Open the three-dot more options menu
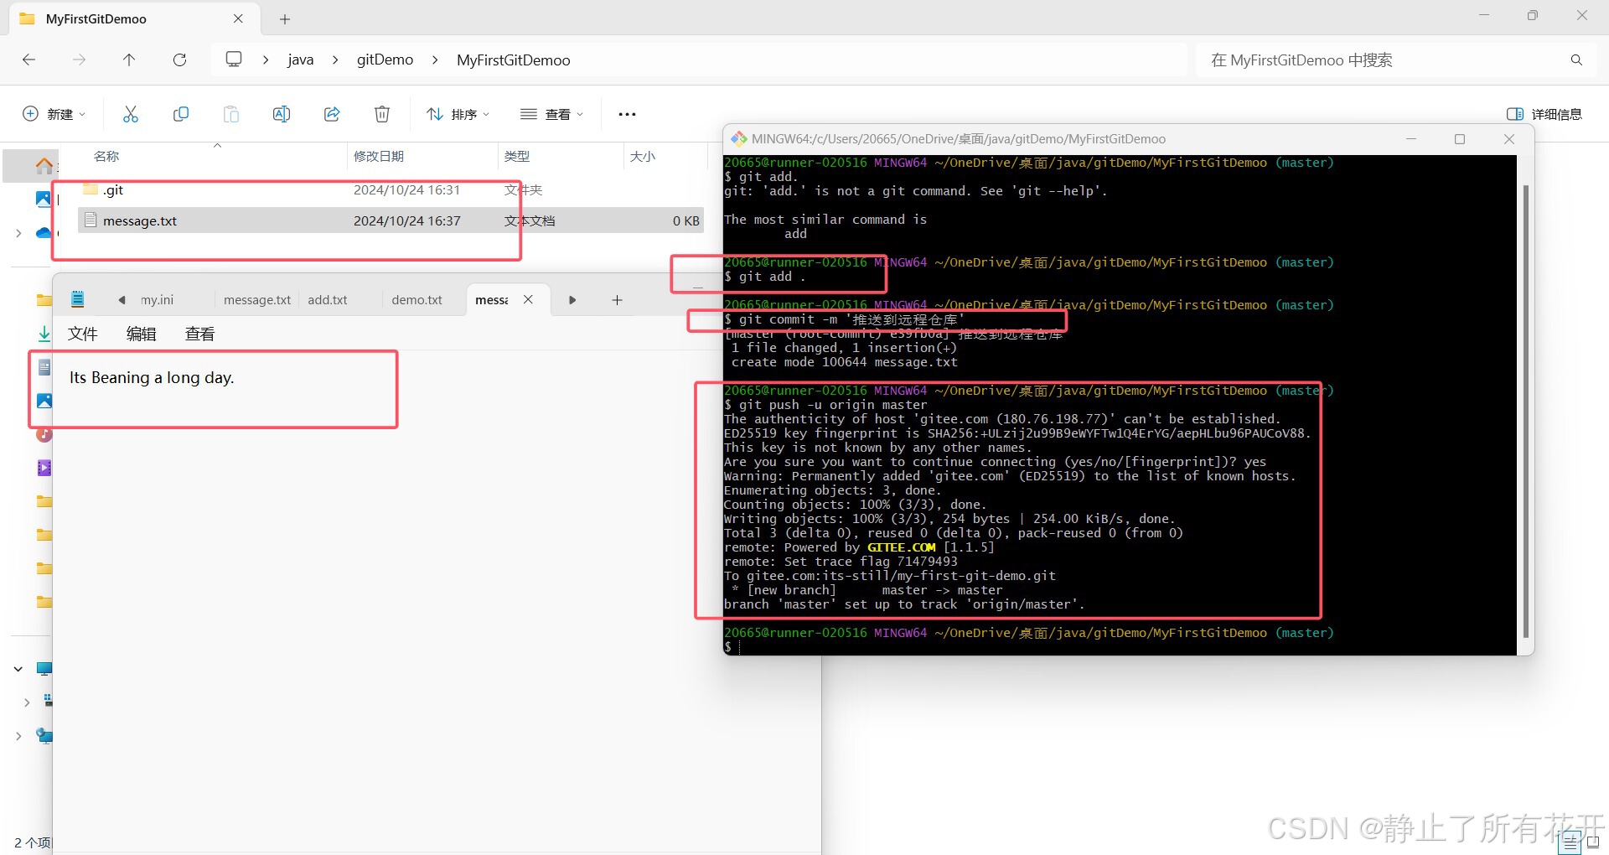The height and width of the screenshot is (855, 1609). 627,114
